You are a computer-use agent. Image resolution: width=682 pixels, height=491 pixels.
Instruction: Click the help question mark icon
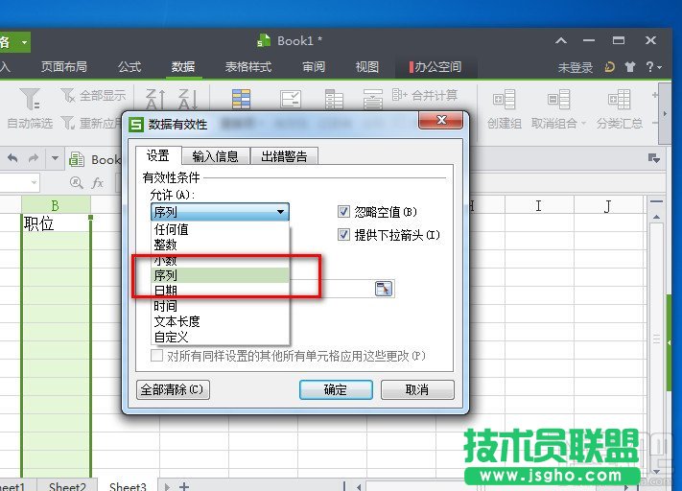pos(649,66)
